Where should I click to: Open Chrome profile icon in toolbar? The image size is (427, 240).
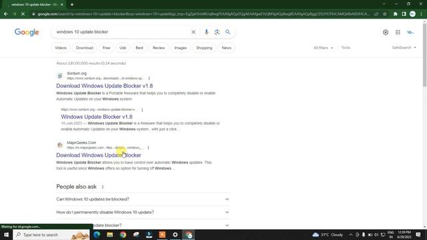point(412,14)
